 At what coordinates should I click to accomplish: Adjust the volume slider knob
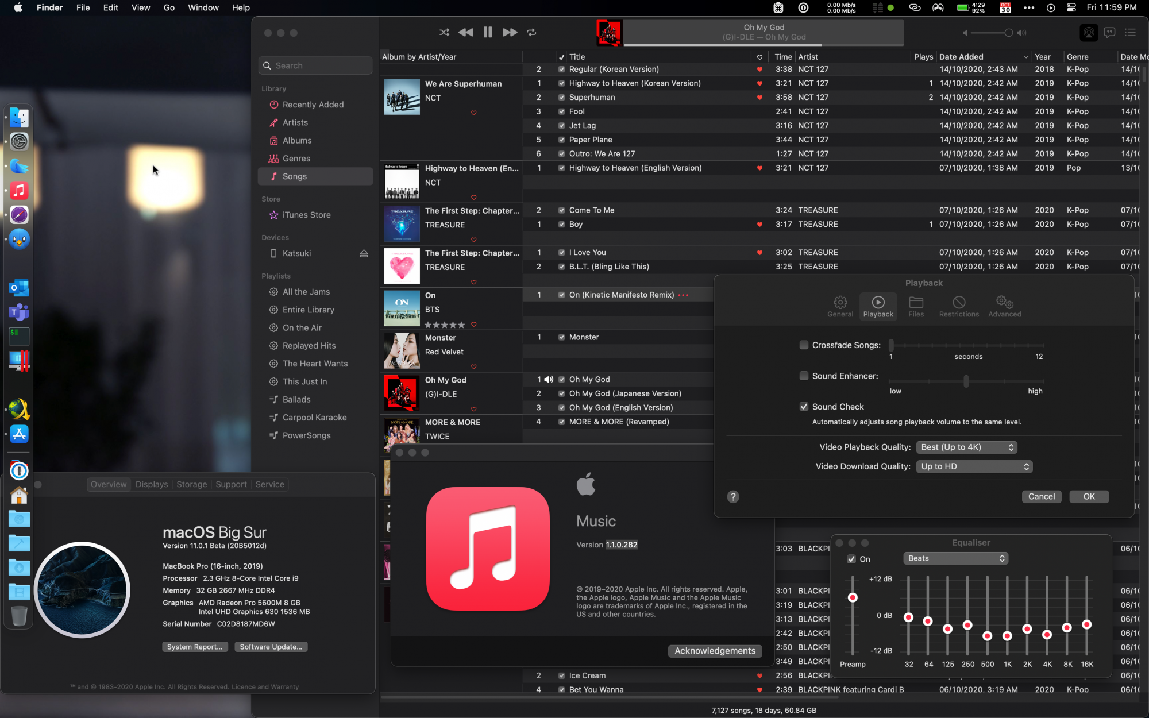1008,33
